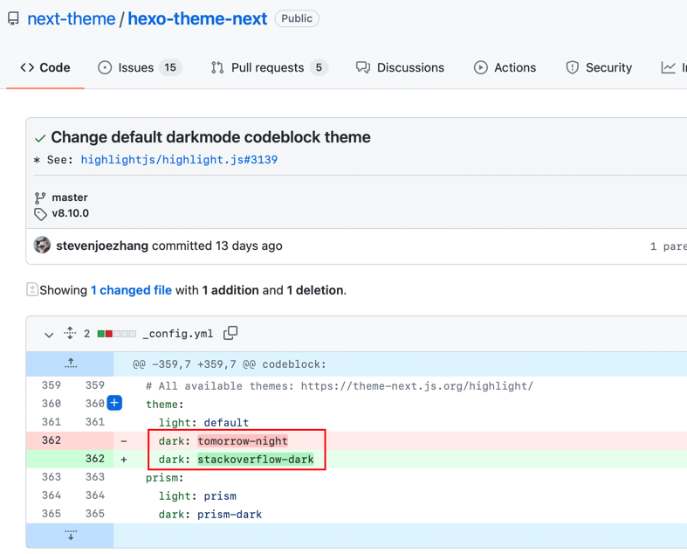Screen dimensions: 687x554
Task: Go to the Discussions tab
Action: [x=400, y=67]
